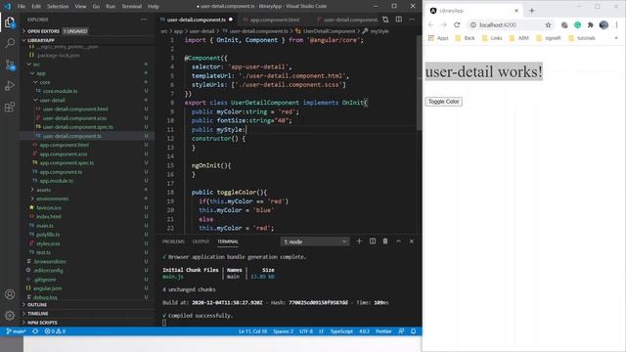Open the Apps bookmarks shortcut
Image resolution: width=626 pixels, height=352 pixels.
pos(438,38)
